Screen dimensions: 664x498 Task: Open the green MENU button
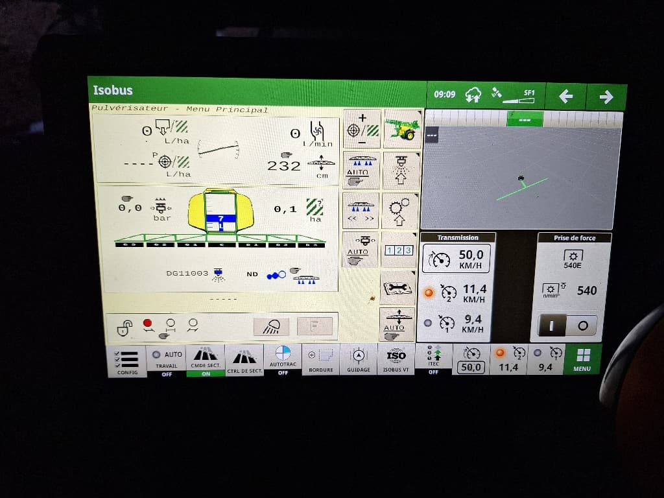click(x=582, y=360)
